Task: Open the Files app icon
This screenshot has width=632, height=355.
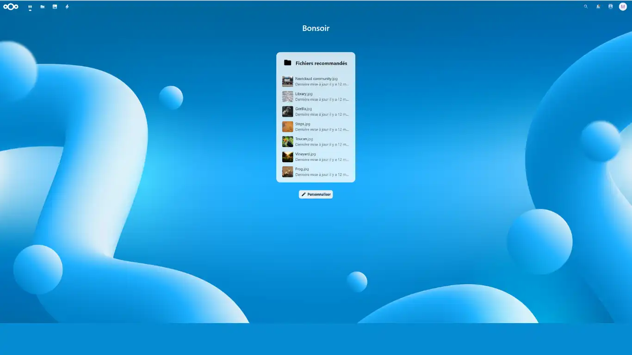Action: [x=43, y=7]
